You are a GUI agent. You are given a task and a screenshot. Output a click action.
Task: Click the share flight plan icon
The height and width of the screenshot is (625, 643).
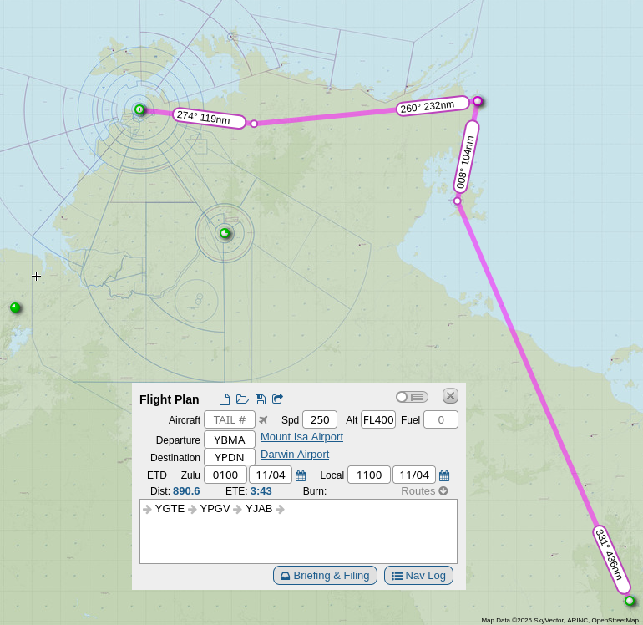[x=278, y=399]
